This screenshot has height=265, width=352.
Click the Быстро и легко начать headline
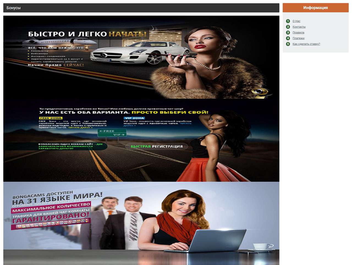click(x=87, y=34)
